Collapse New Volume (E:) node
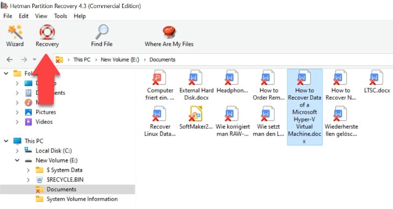 tap(17, 161)
